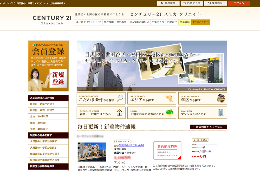This screenshot has width=260, height=171.
Task: Click the 学区から物件を探す section header
Action: (x=48, y=135)
